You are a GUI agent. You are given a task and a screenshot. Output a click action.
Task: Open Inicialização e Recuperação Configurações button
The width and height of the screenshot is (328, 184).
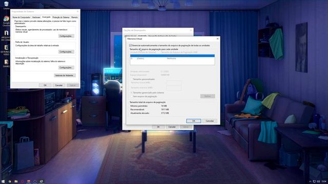[x=66, y=67]
